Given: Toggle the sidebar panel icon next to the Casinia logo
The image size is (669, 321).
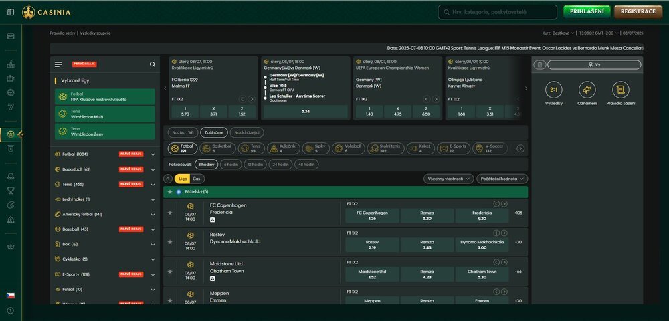Looking at the screenshot, I should [x=11, y=12].
